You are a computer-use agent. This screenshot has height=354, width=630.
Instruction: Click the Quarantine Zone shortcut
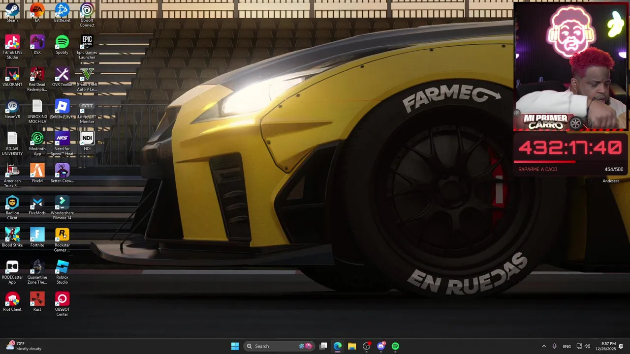click(37, 272)
